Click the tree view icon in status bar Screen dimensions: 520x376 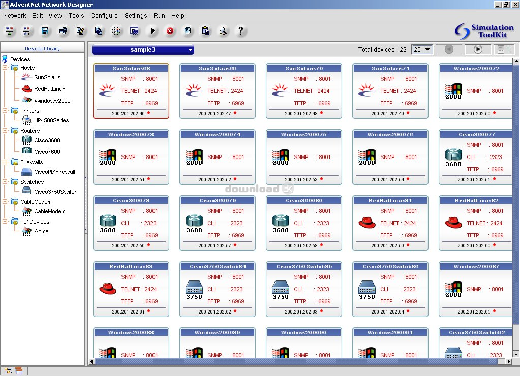pos(8,370)
